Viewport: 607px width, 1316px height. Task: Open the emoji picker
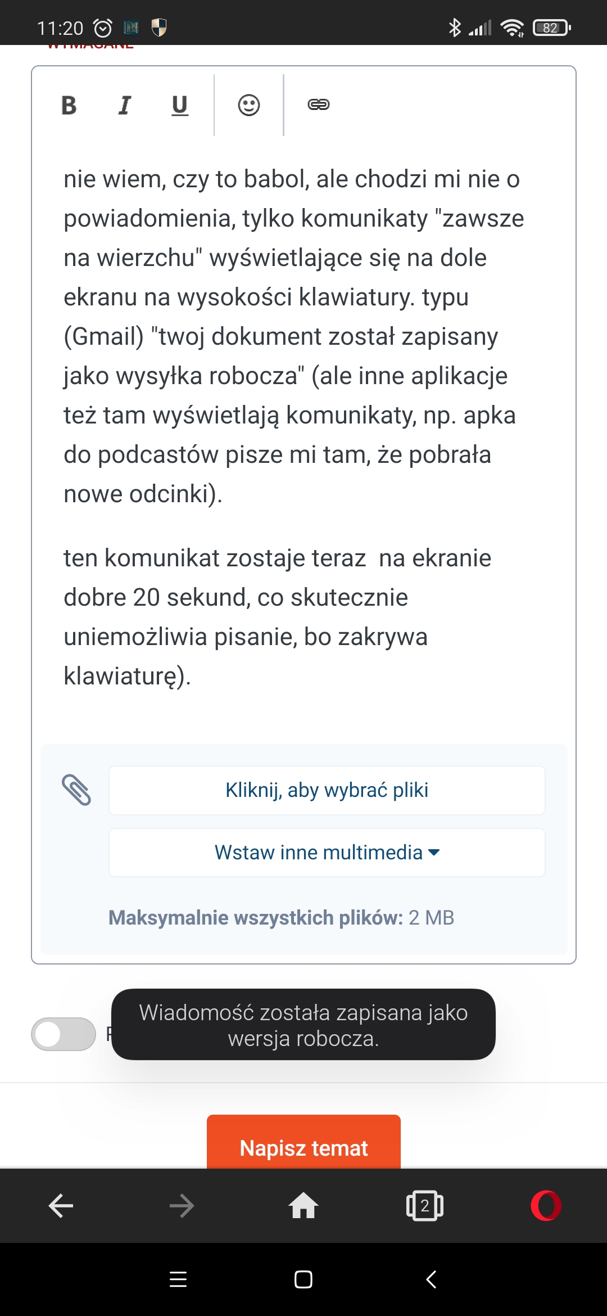pos(249,105)
